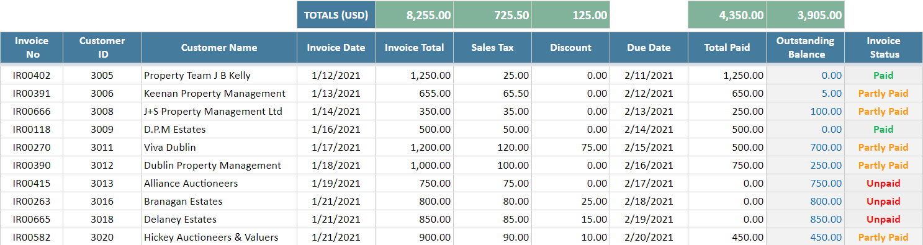The image size is (923, 245).
Task: Select the 650.00 total paid cell
Action: click(x=727, y=94)
